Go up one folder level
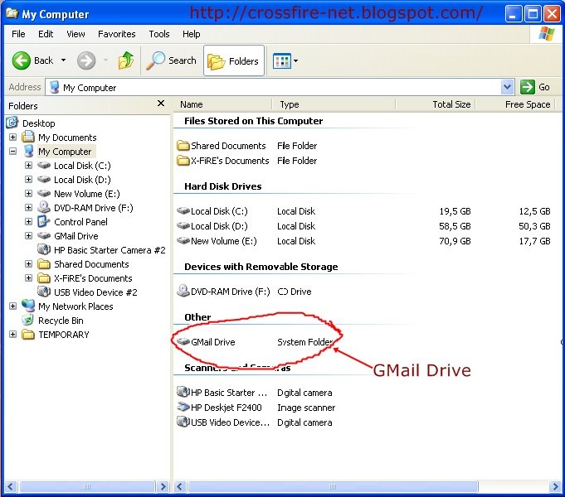Viewport: 565px width, 497px height. 126,60
